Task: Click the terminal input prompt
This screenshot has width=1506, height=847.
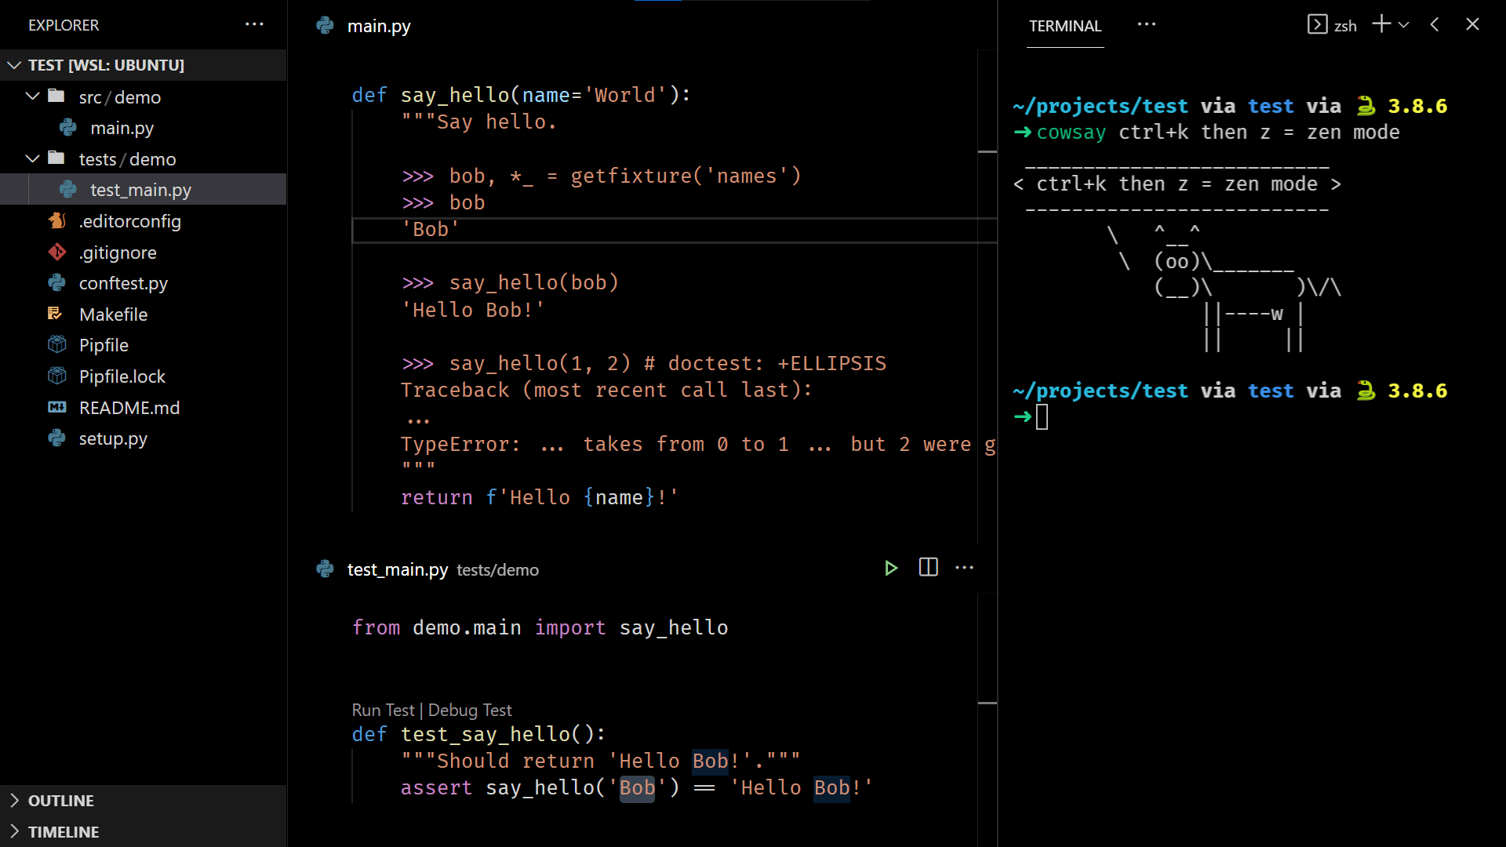Action: point(1043,417)
